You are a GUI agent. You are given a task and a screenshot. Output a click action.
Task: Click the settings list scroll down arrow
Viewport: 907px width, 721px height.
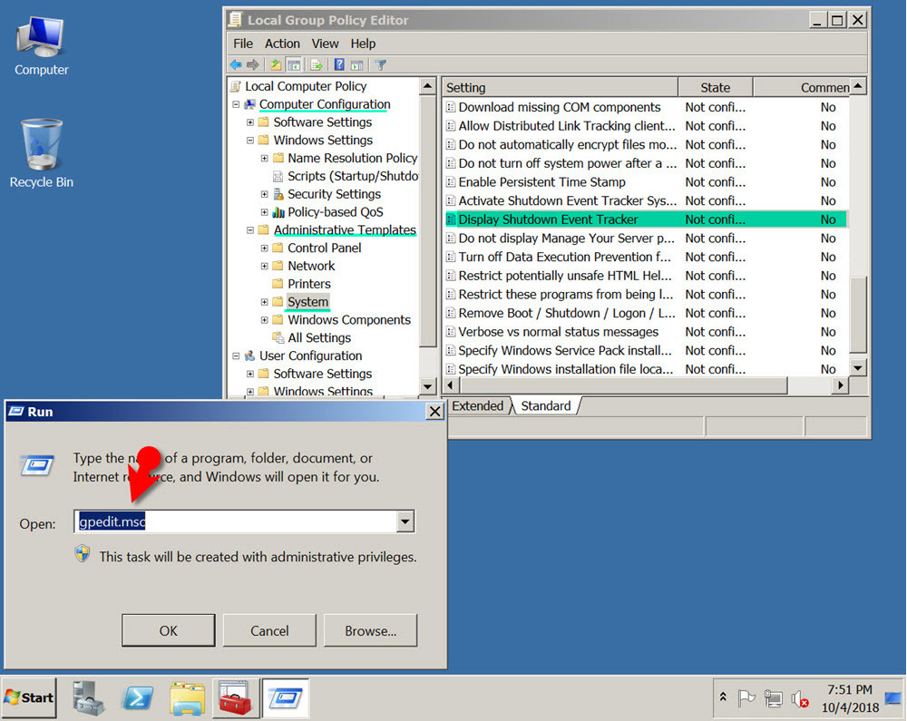coord(858,367)
